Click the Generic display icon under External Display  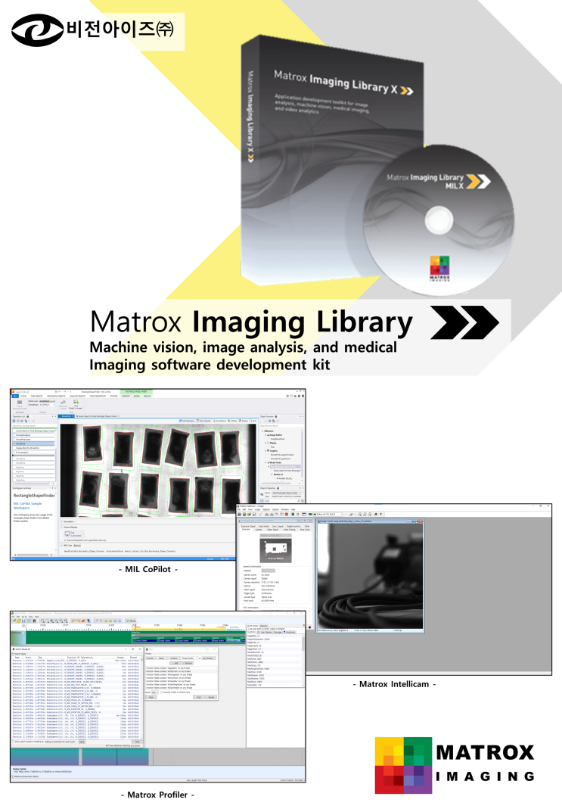(x=67, y=534)
